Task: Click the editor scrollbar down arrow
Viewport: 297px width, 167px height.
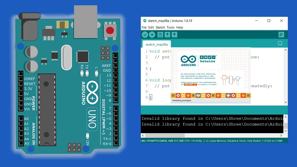Action: tap(285, 102)
